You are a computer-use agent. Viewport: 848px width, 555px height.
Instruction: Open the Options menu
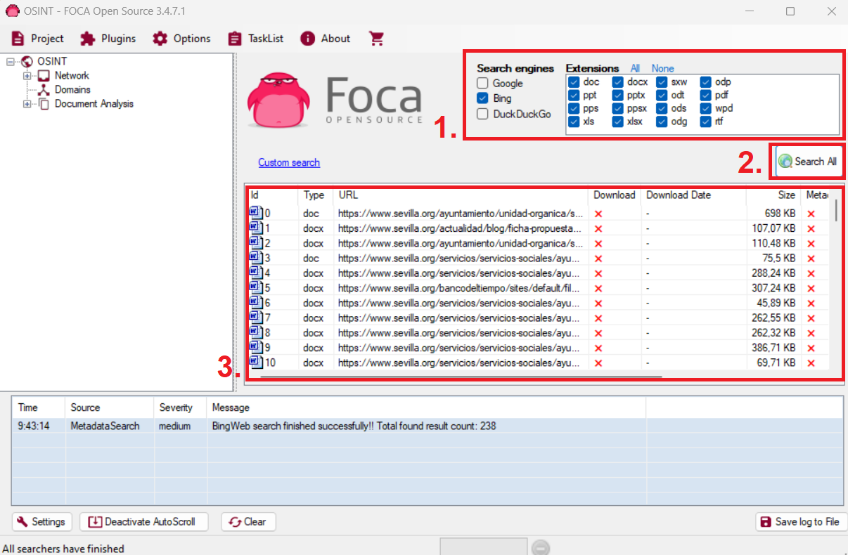[182, 39]
